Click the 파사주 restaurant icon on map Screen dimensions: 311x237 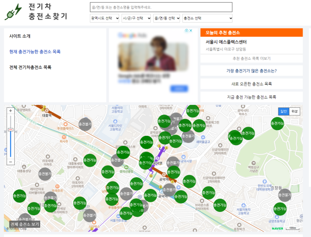tap(64, 137)
